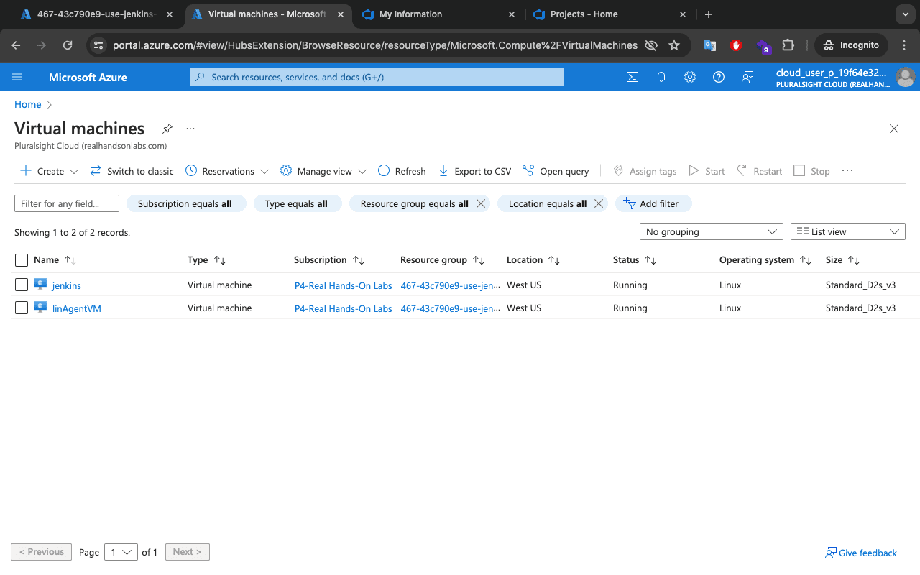This screenshot has width=920, height=575.
Task: Sort by Operating system column arrows
Action: point(806,260)
